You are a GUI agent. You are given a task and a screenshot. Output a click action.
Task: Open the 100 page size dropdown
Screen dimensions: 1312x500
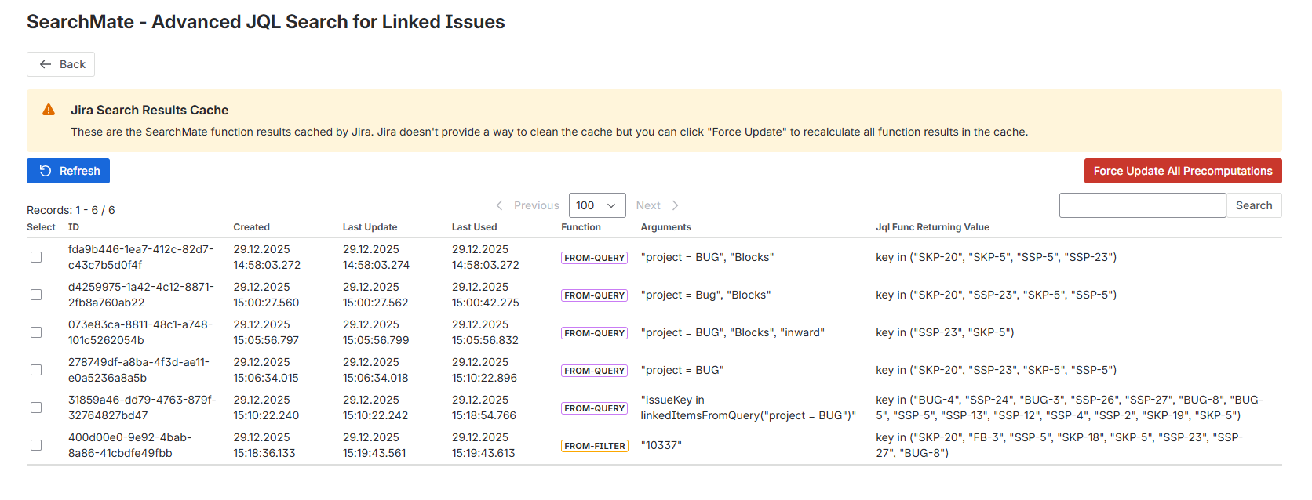tap(597, 205)
